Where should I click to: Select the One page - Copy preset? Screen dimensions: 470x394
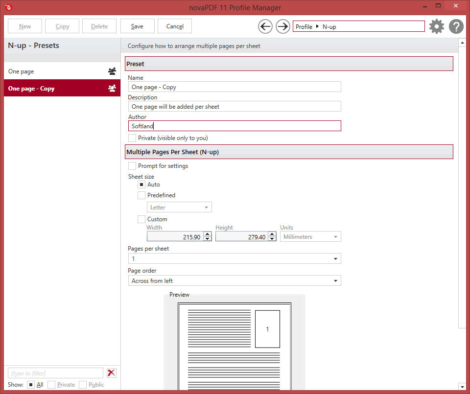click(x=62, y=89)
